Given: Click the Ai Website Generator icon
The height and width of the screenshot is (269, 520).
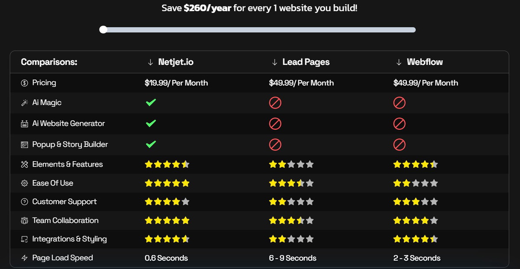Looking at the screenshot, I should point(24,124).
